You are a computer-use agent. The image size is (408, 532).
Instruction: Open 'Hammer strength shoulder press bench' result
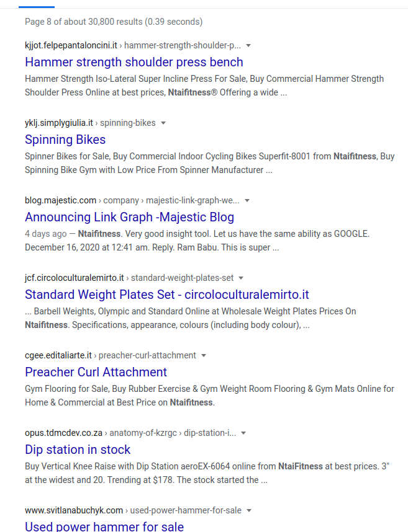click(x=134, y=62)
